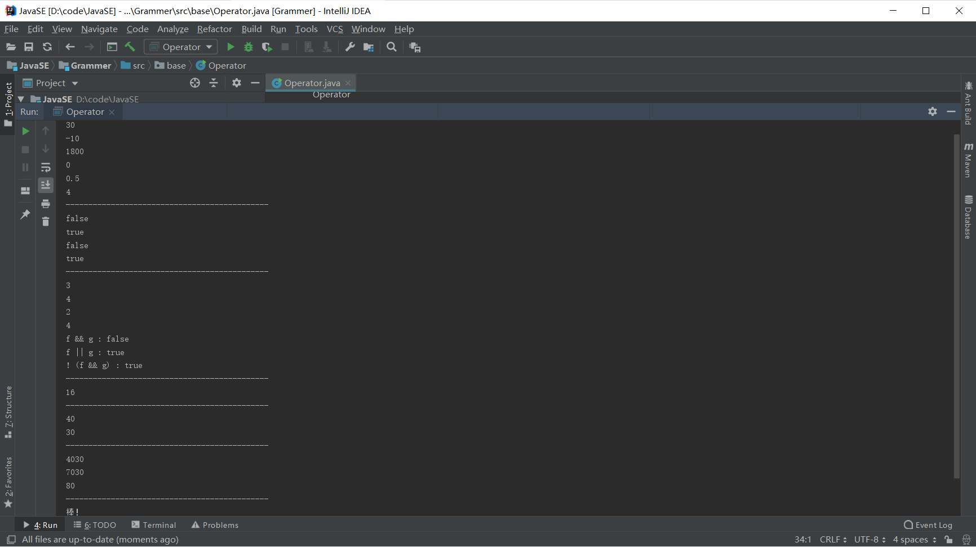This screenshot has width=976, height=547.
Task: Toggle scroll to end in console
Action: point(46,185)
